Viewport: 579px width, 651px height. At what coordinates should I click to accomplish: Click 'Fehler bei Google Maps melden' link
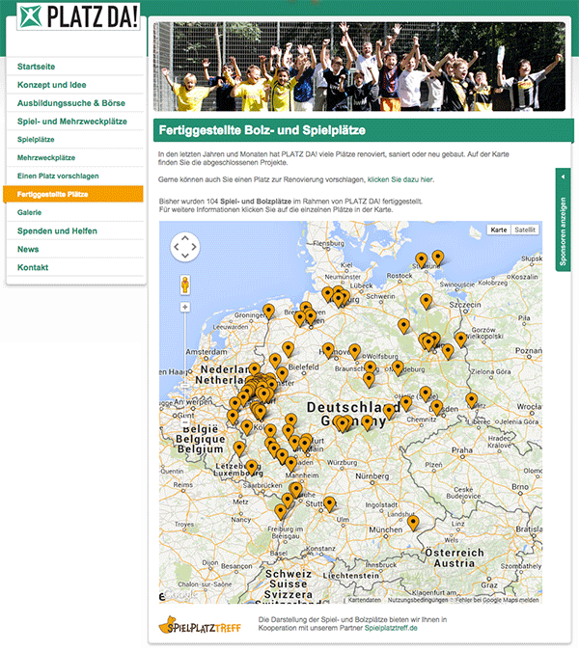tap(497, 600)
